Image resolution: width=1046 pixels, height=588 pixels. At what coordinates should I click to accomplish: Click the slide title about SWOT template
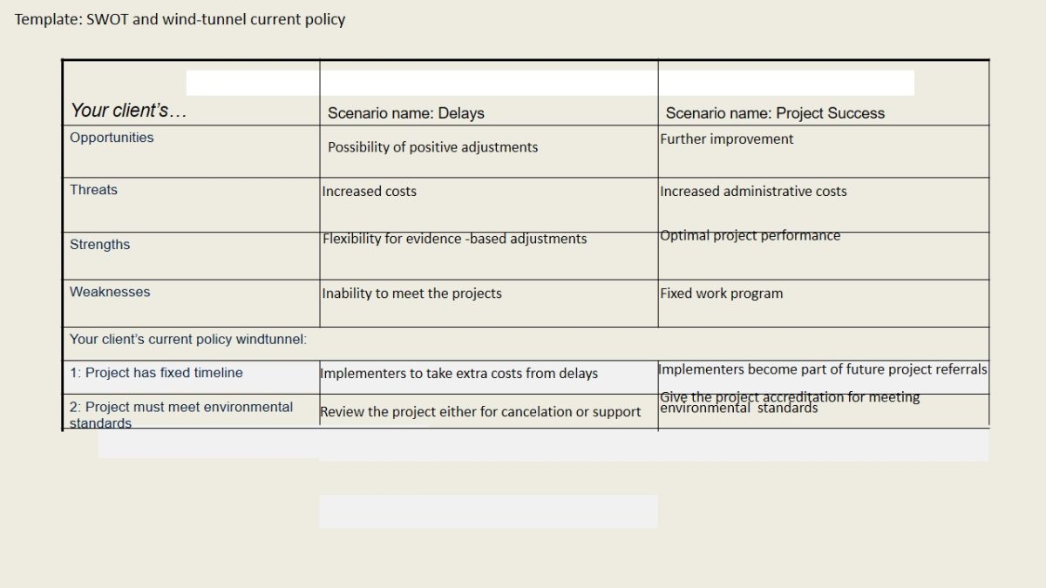pyautogui.click(x=180, y=19)
